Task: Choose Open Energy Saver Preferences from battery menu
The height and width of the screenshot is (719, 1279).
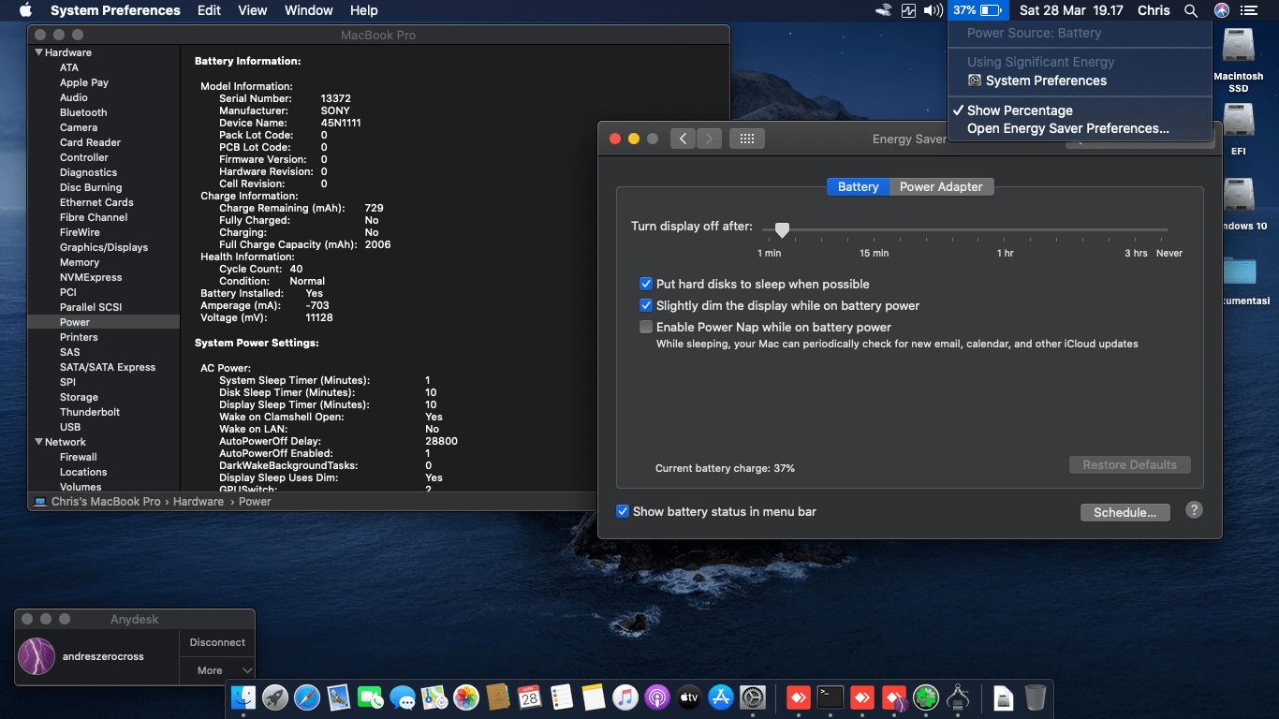Action: coord(1067,129)
